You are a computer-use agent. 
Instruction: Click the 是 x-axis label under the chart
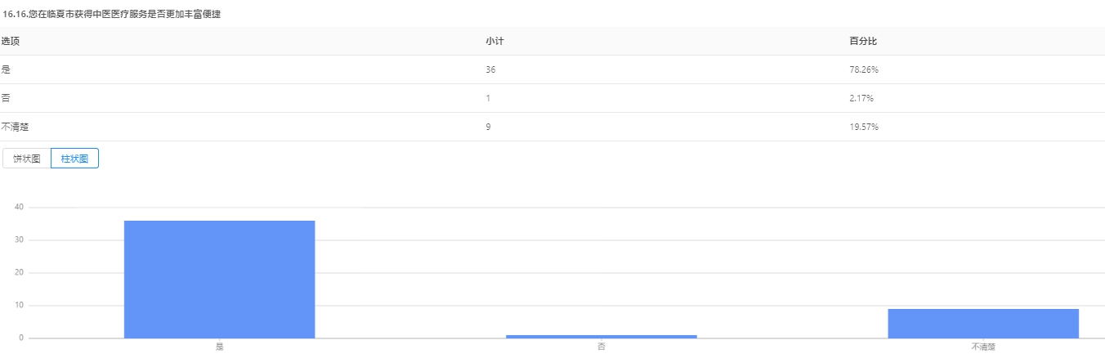coord(219,347)
